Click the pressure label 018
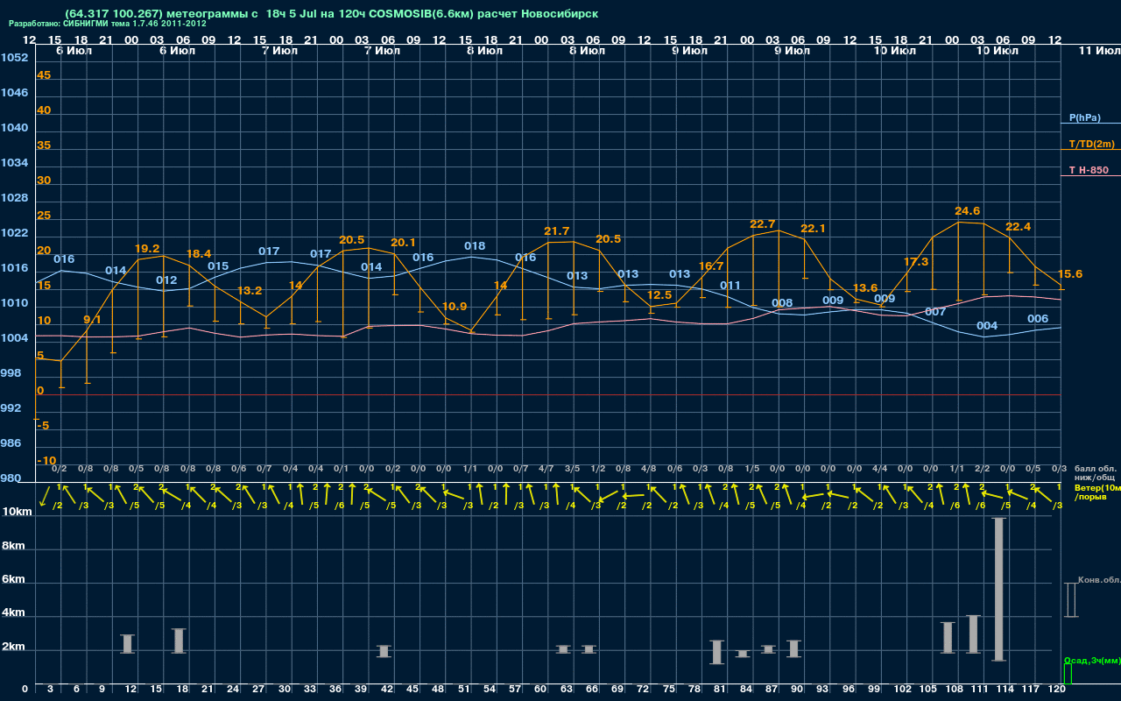The width and height of the screenshot is (1121, 701). pos(475,245)
